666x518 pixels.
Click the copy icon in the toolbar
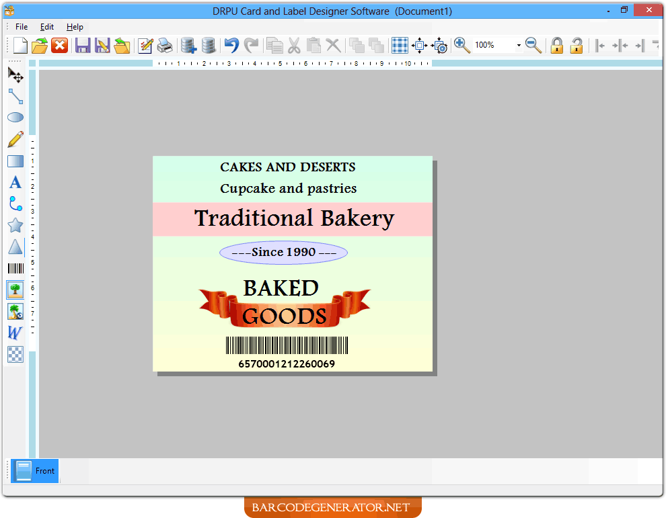pos(275,46)
